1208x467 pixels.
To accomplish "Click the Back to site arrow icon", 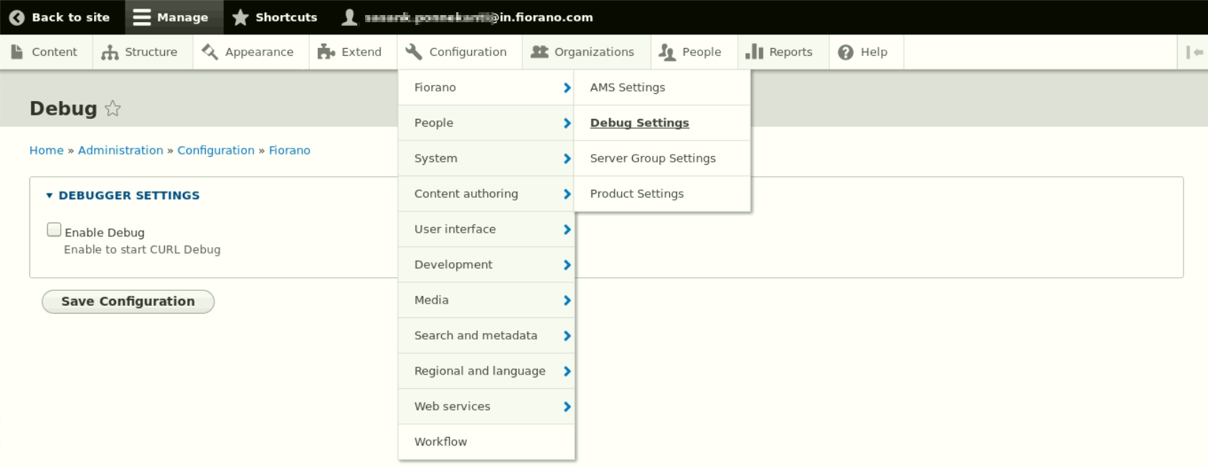I will point(16,17).
